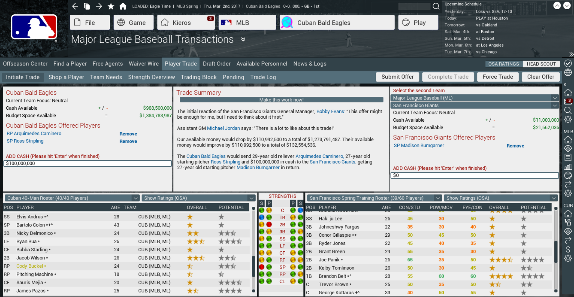Open the Game menu
This screenshot has width=574, height=297.
[133, 22]
